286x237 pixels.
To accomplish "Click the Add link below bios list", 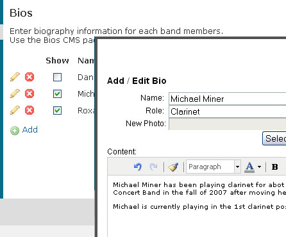I will (30, 129).
